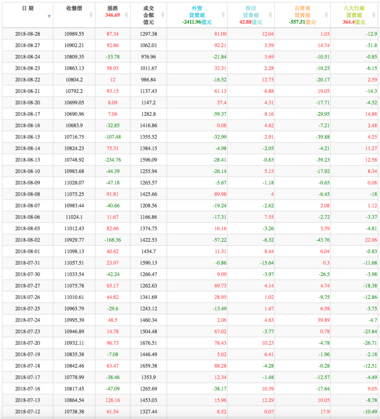Click the 2018-07-12 date cell
The width and height of the screenshot is (380, 419).
(x=27, y=412)
